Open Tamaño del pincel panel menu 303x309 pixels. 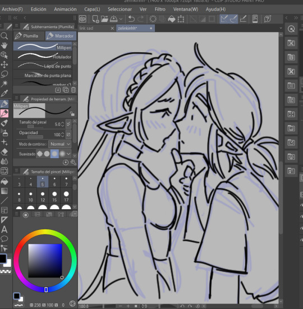tap(17, 170)
